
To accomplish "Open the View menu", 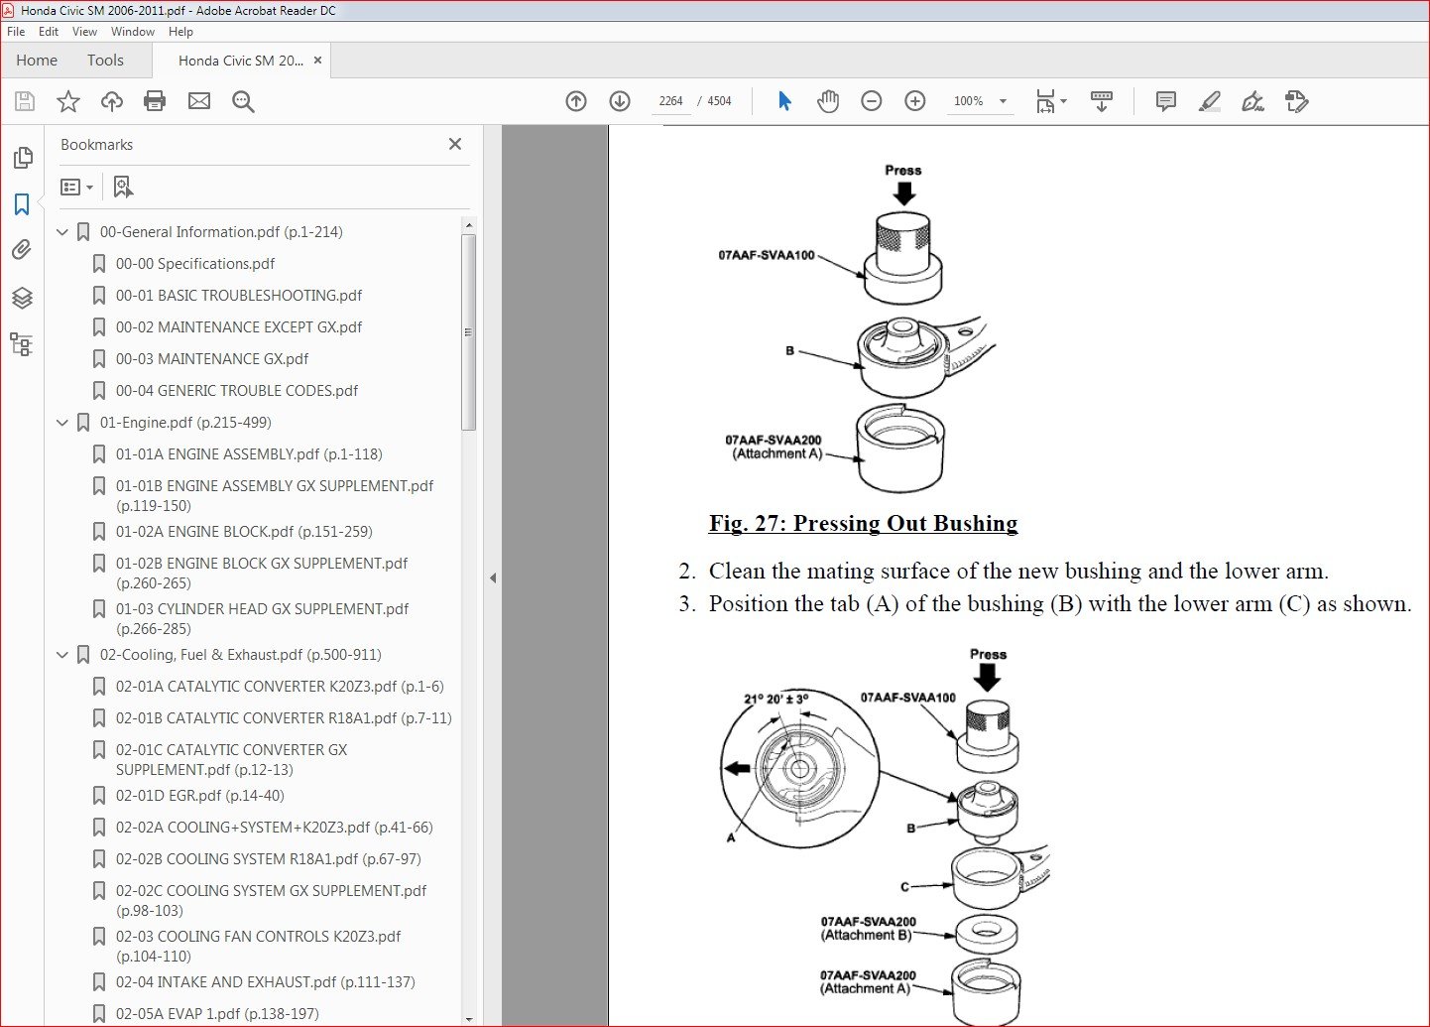I will (x=84, y=32).
